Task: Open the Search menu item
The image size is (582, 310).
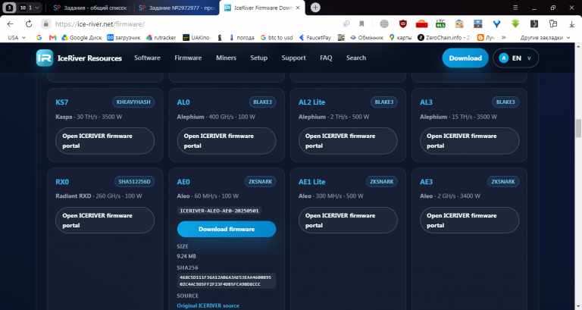Action: point(356,58)
